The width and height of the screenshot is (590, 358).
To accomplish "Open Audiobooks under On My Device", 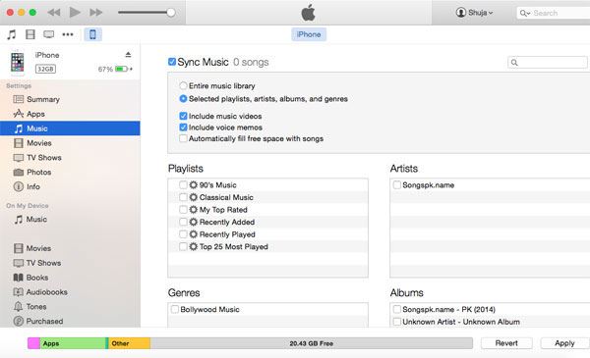I will click(x=70, y=292).
